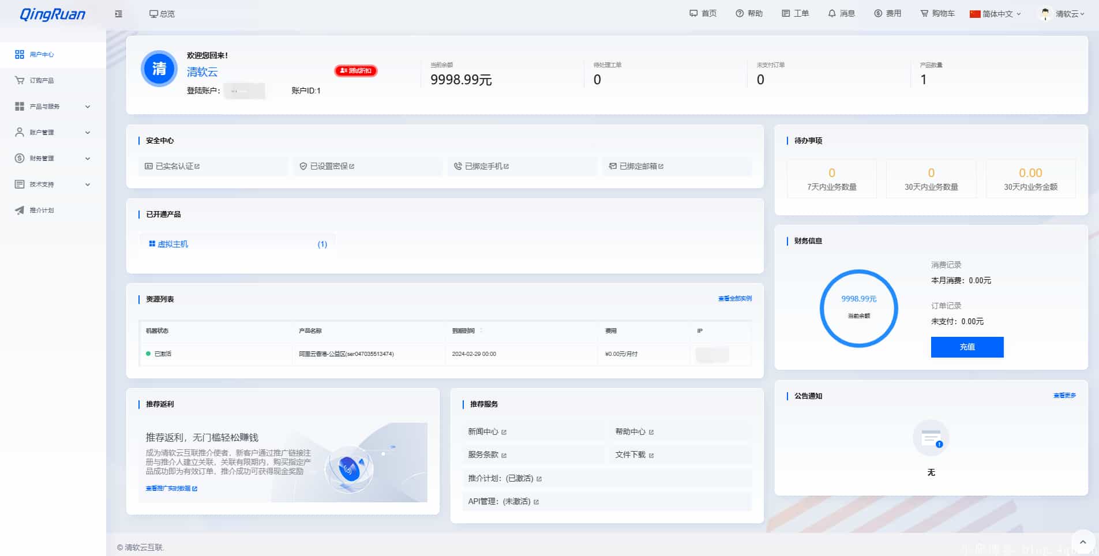
Task: Click the 工单 ticket icon
Action: (x=785, y=13)
